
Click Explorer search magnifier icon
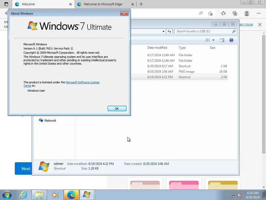click(234, 31)
